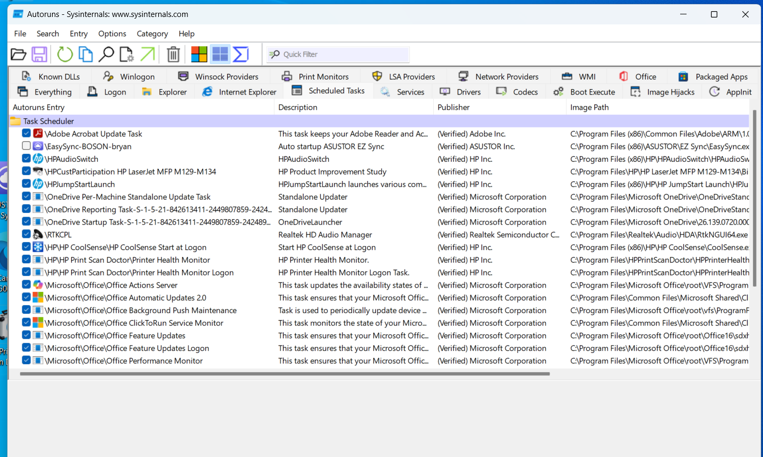View the Image Hijacks tab

point(663,92)
